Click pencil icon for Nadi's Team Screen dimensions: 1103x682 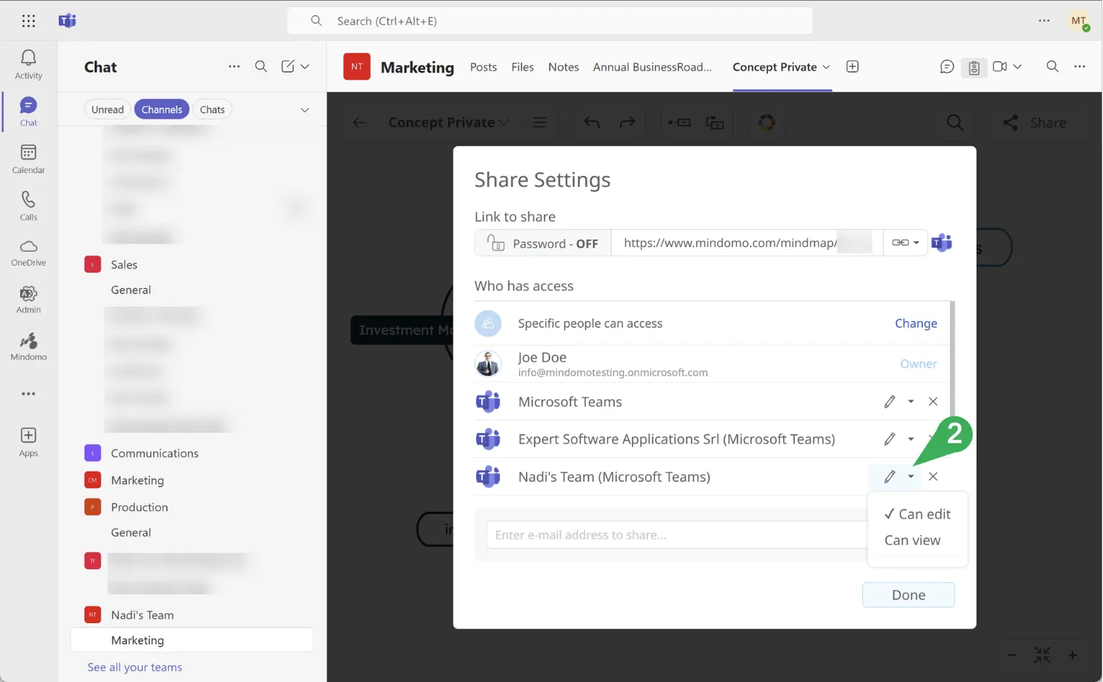(890, 477)
